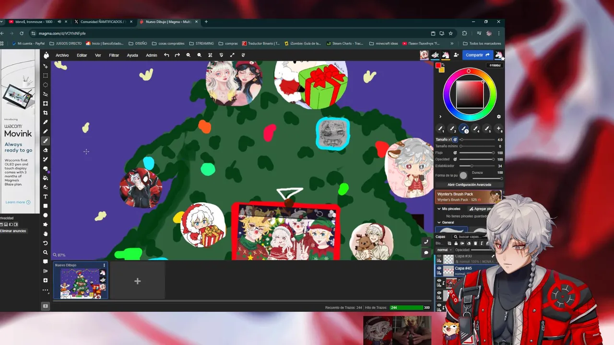The image size is (614, 345).
Task: Open Nuevo Dibujo board options menu
Action: pos(104,265)
